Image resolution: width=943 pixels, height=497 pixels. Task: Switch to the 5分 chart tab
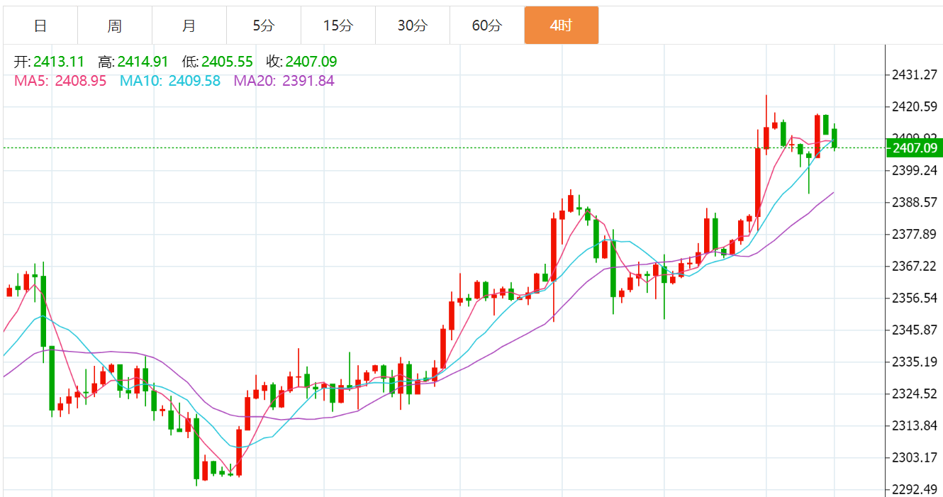pos(264,26)
